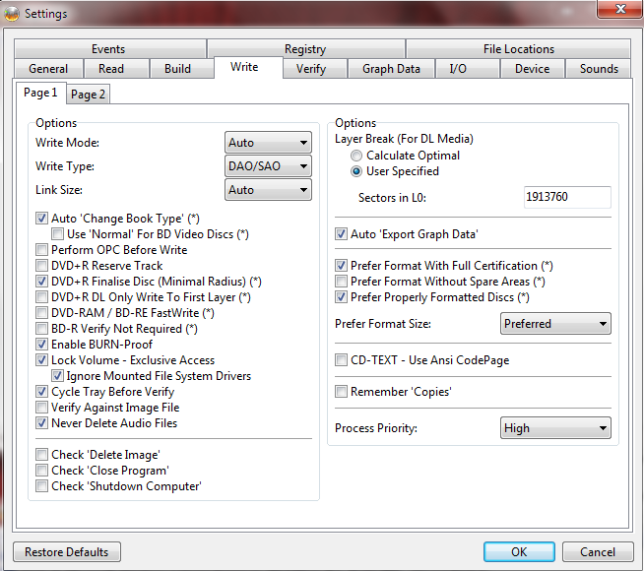Expand the Prefer Format Size dropdown

555,324
